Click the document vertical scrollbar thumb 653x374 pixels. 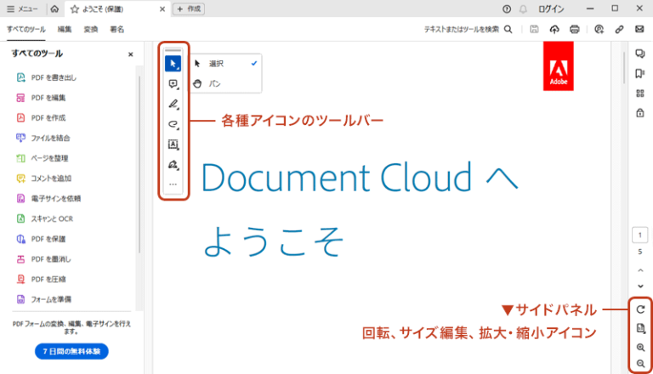click(624, 67)
